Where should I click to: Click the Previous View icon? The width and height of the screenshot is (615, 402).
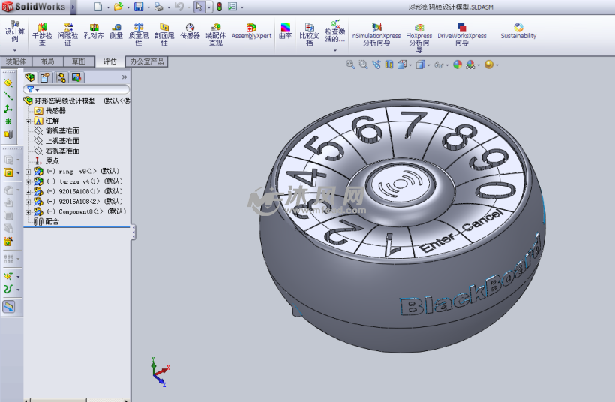point(376,64)
